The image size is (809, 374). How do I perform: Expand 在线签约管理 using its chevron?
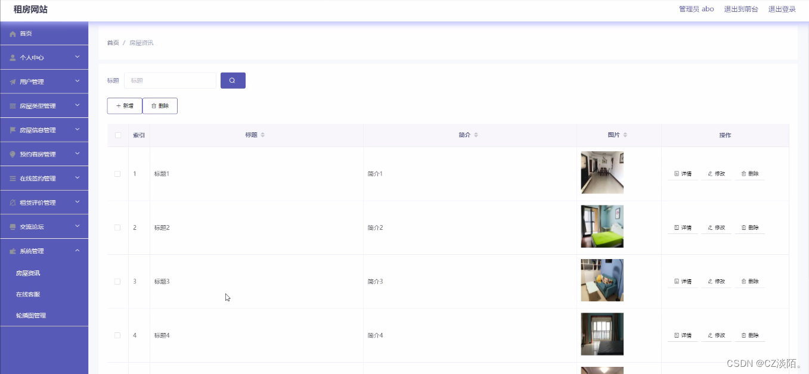pyautogui.click(x=78, y=177)
